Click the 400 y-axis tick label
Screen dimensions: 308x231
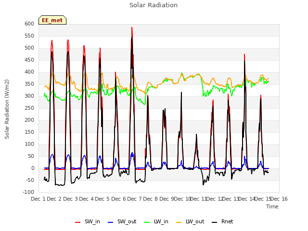coord(29,72)
